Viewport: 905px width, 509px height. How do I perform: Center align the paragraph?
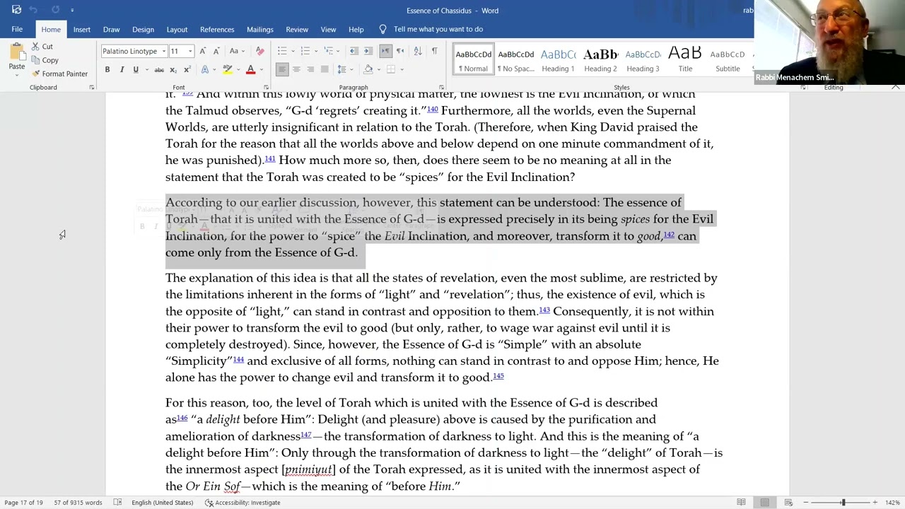(x=296, y=69)
